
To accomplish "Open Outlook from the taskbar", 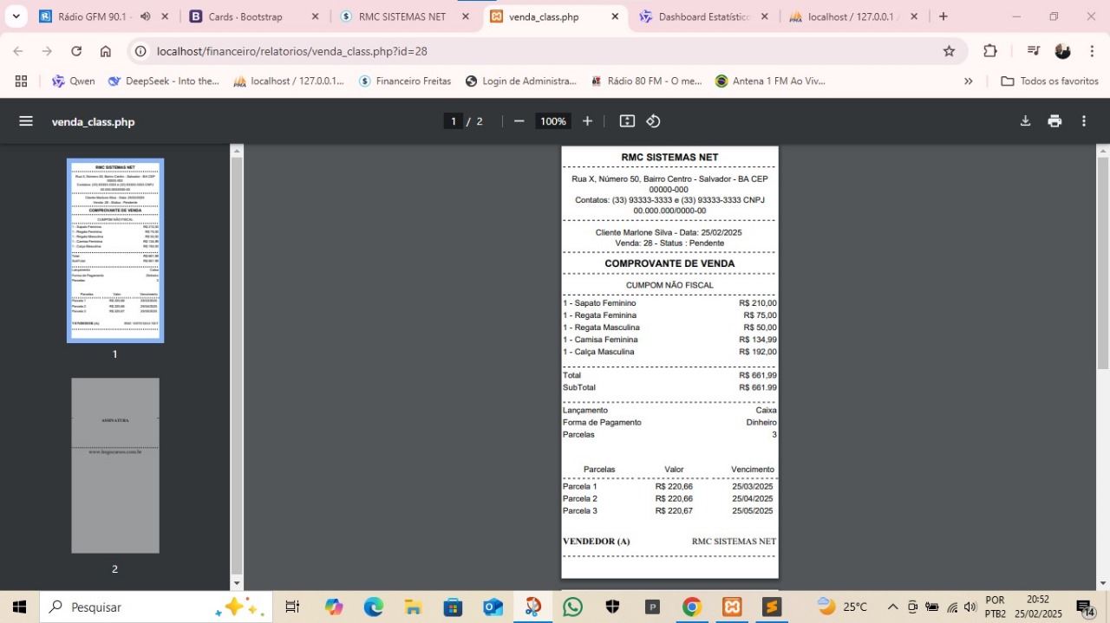I will (493, 607).
